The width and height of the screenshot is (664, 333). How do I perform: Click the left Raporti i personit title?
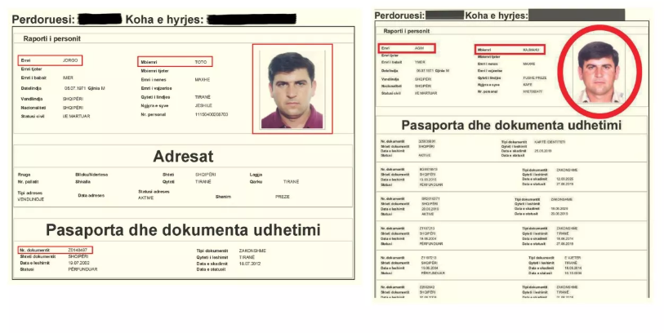[x=51, y=38]
